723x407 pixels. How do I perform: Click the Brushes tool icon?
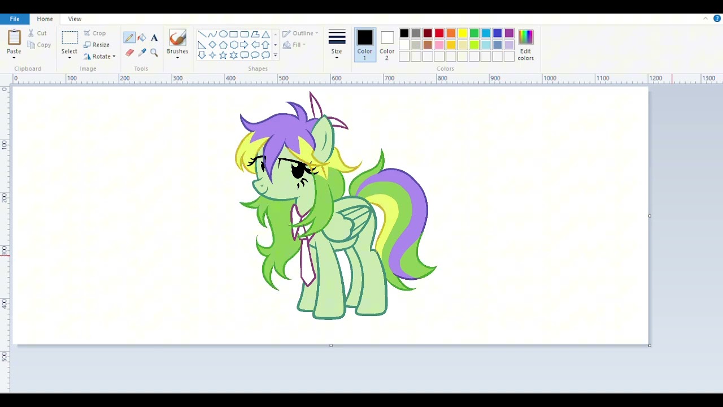pos(177,37)
